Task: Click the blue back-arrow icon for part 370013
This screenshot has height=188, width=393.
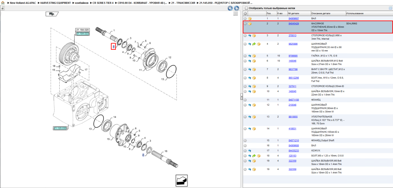Action: tap(250, 36)
